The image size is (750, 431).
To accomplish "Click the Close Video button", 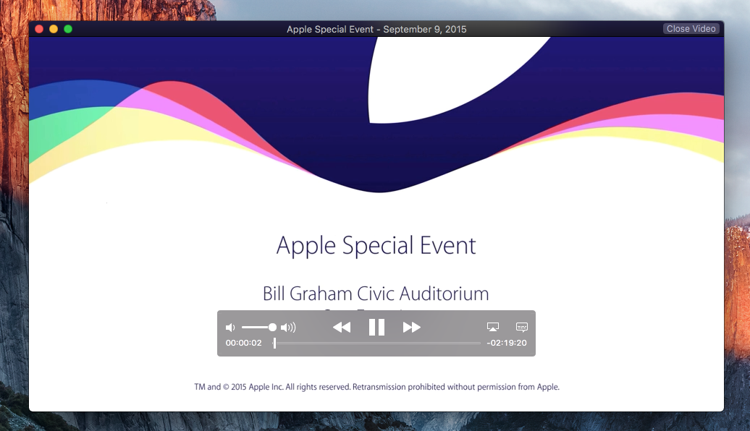I will click(691, 28).
